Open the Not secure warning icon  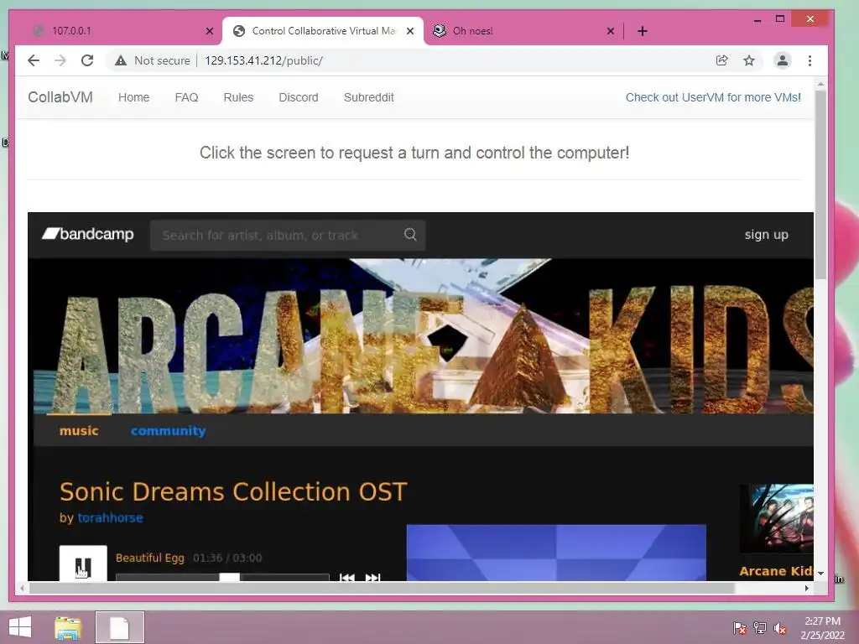tap(121, 60)
